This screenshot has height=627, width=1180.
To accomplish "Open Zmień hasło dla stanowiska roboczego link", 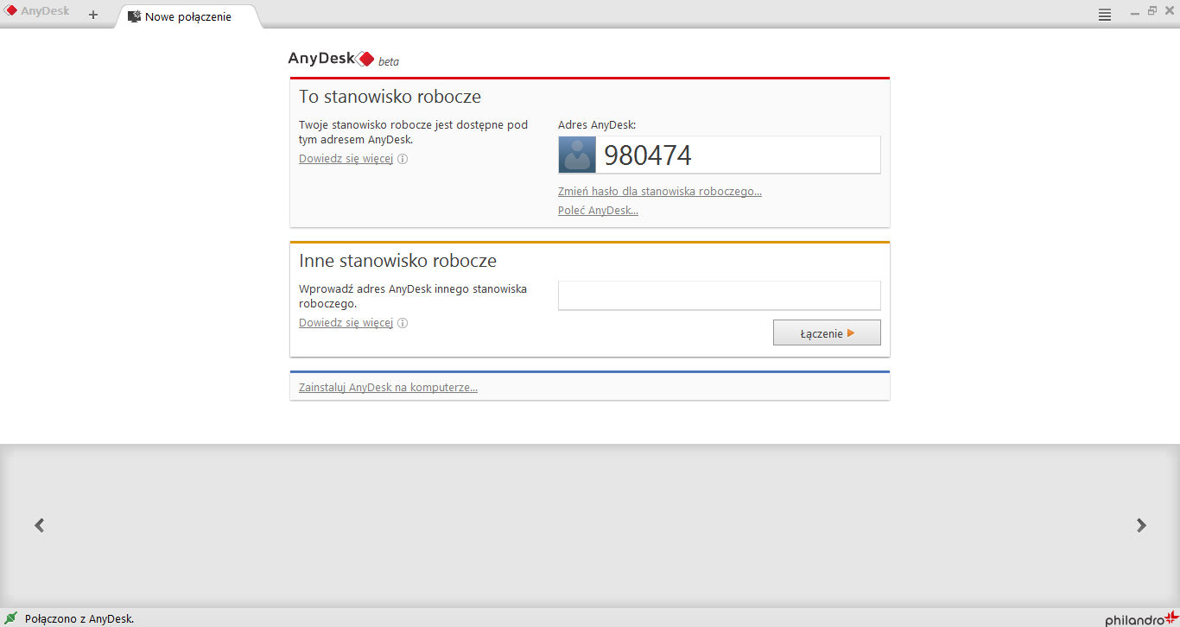I will (x=660, y=192).
